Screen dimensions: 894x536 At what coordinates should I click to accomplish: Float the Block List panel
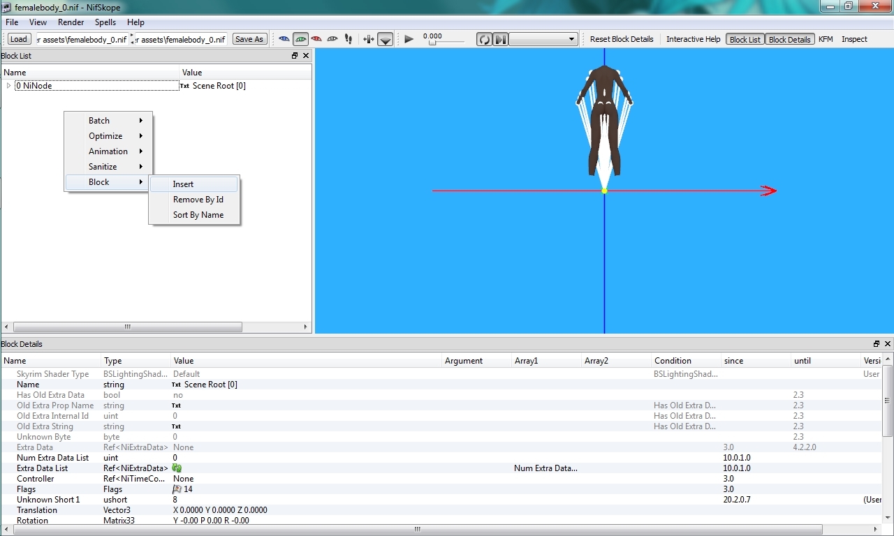(295, 56)
